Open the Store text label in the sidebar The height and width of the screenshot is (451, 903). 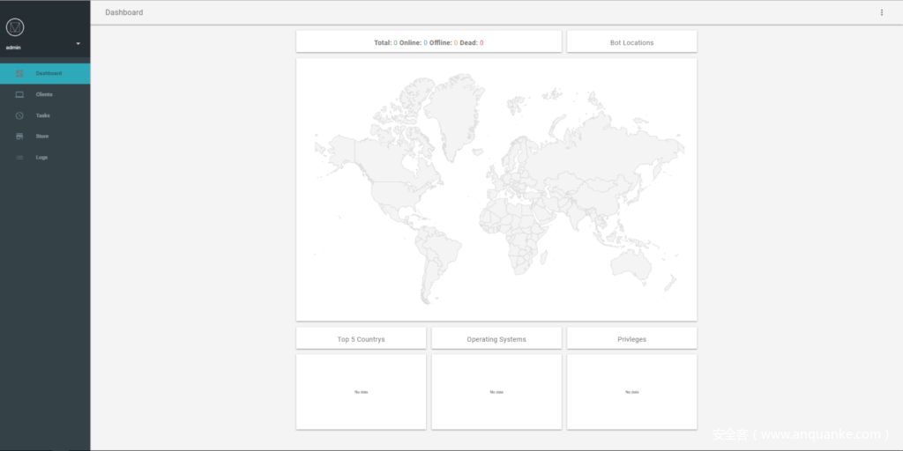[x=42, y=137]
